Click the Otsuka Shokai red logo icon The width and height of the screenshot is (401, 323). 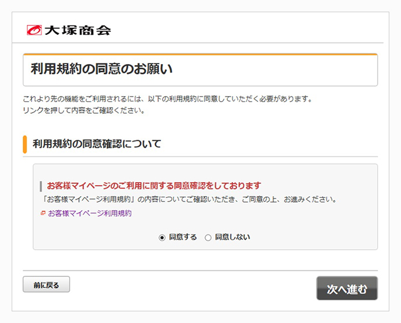[34, 30]
